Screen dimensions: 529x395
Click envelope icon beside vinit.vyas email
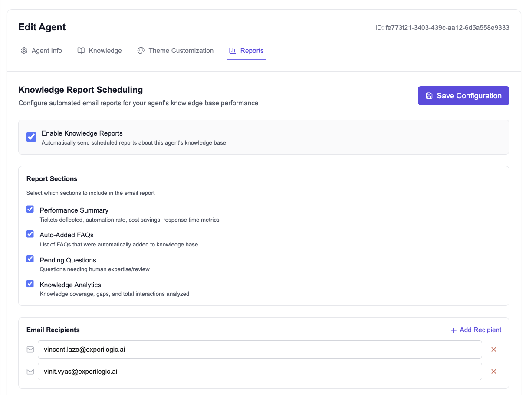(x=30, y=372)
